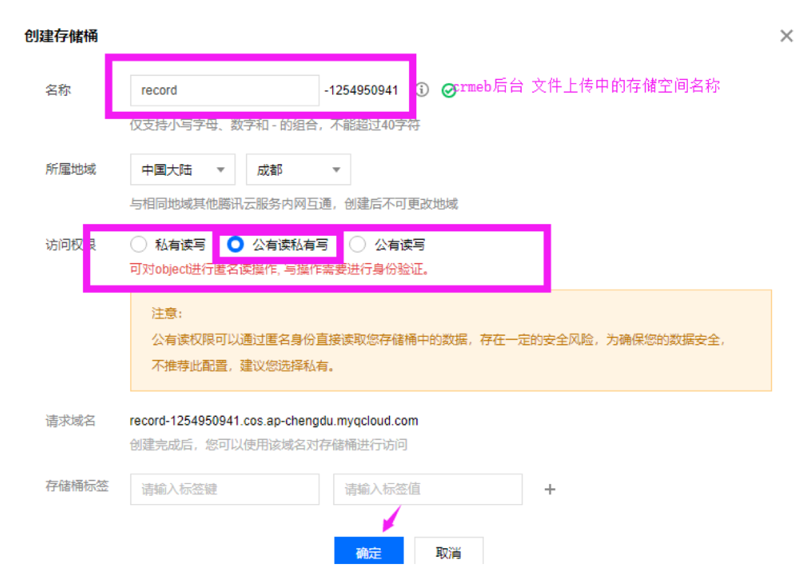Image resolution: width=809 pixels, height=588 pixels.
Task: Cancel with the 取消 button
Action: pos(449,551)
